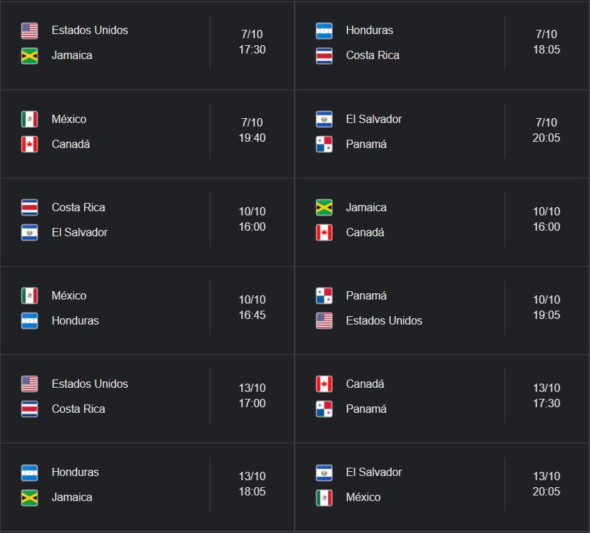Select the México flag in the 7/10 19:40 match

click(29, 120)
